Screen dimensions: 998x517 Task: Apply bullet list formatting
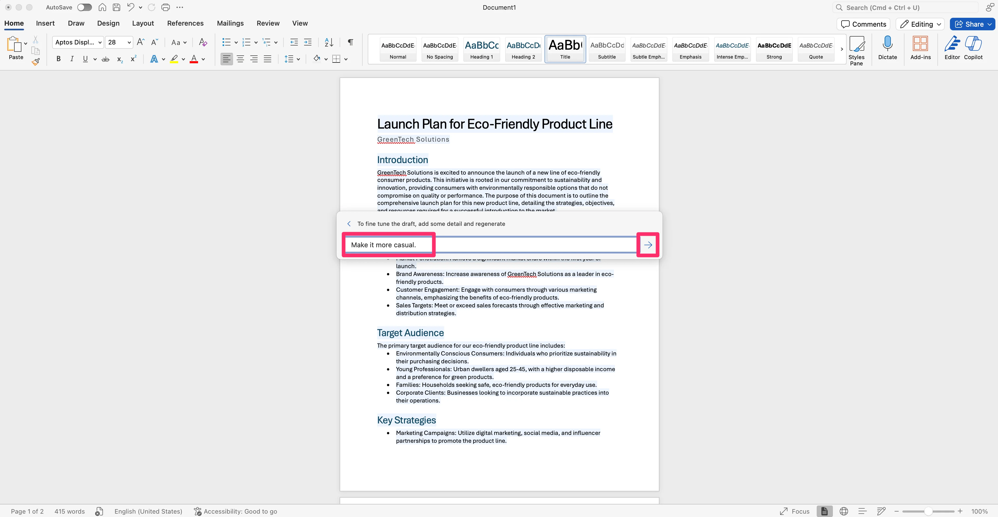click(x=226, y=42)
